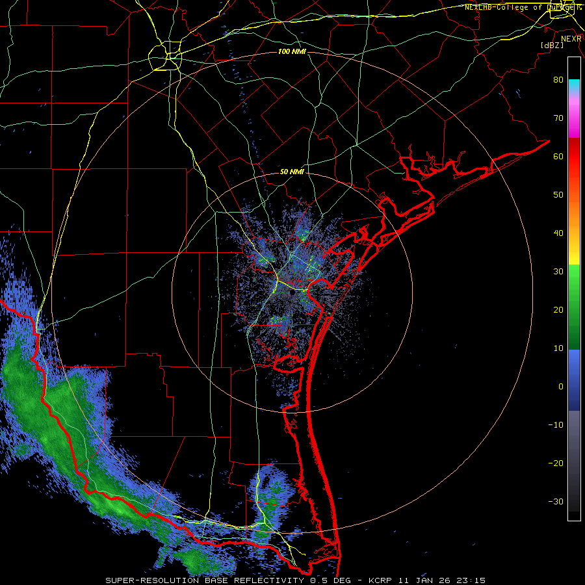This screenshot has width=585, height=585.
Task: Click the "50 NMI" range ring label
Action: pyautogui.click(x=292, y=172)
